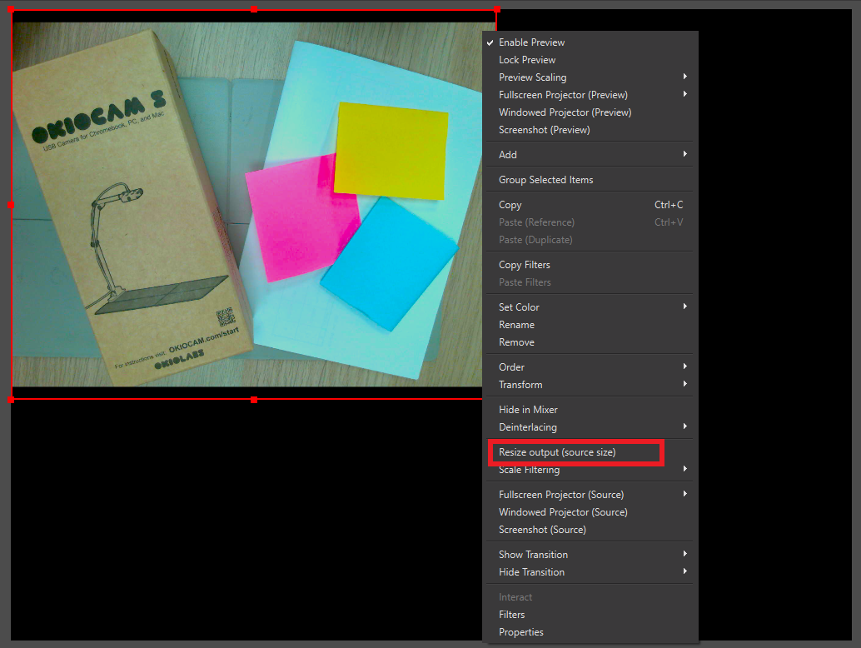Image resolution: width=861 pixels, height=648 pixels.
Task: Select Copy Filters option
Action: click(x=525, y=265)
